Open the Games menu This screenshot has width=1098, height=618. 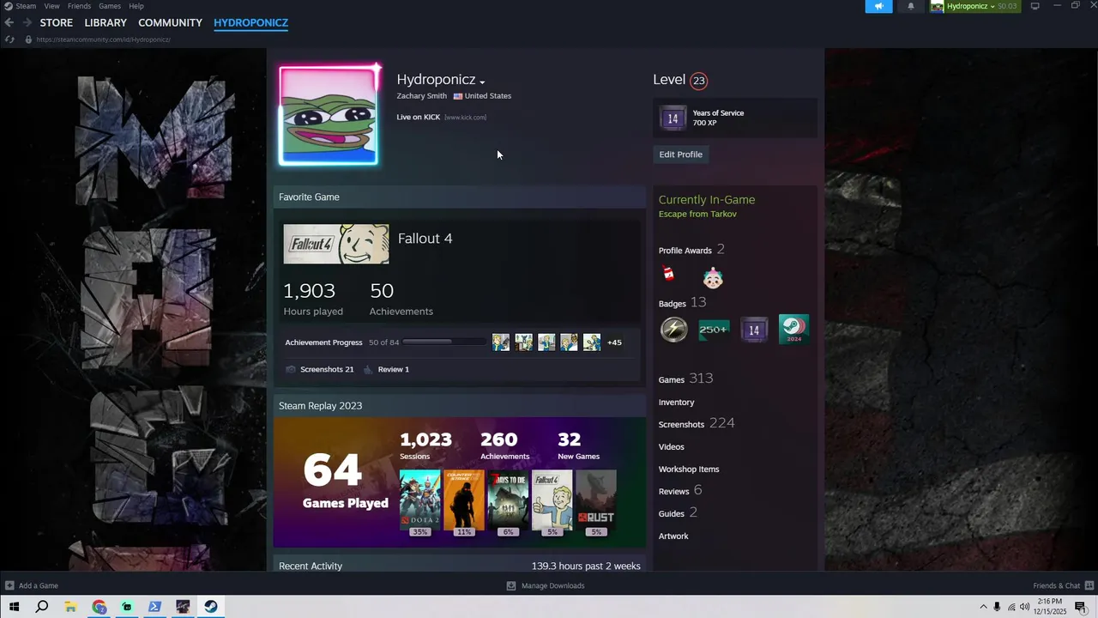click(x=110, y=6)
